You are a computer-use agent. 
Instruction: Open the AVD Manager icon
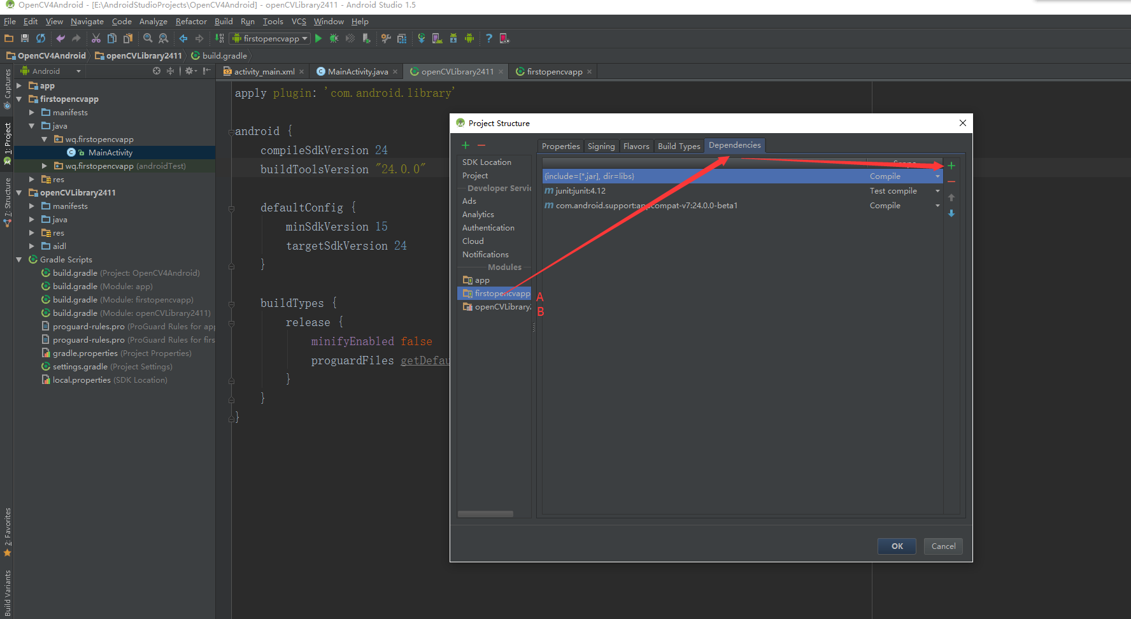tap(437, 38)
